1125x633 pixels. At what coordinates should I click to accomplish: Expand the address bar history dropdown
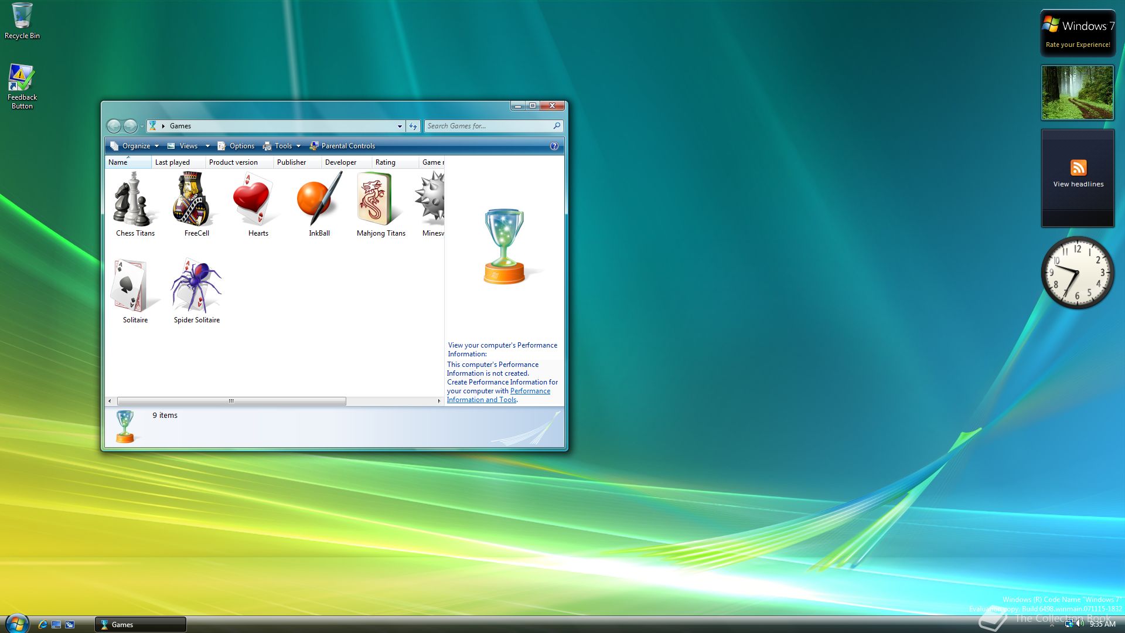tap(400, 126)
